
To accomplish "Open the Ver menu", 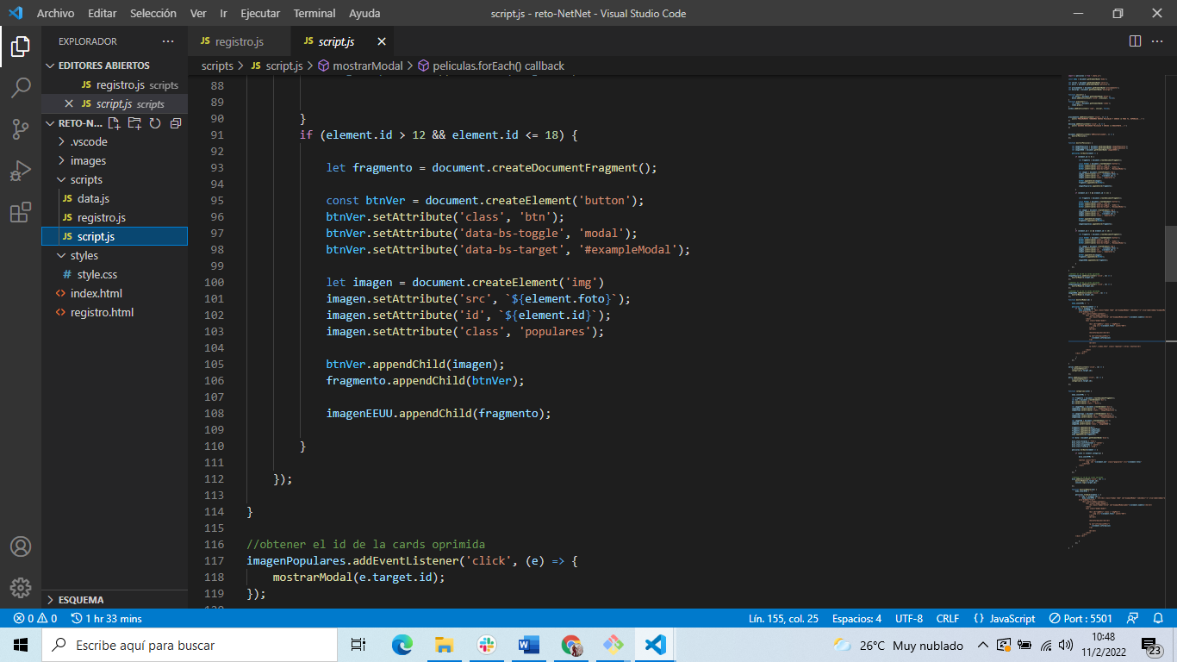I will (x=198, y=13).
